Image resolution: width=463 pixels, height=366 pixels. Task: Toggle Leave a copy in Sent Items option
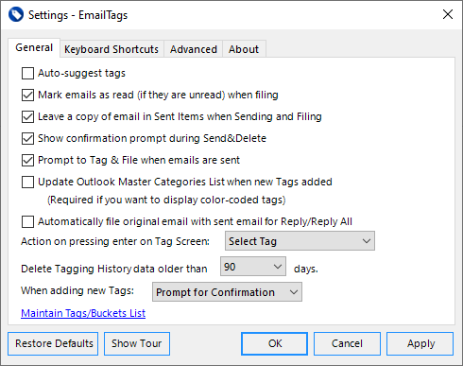click(27, 116)
